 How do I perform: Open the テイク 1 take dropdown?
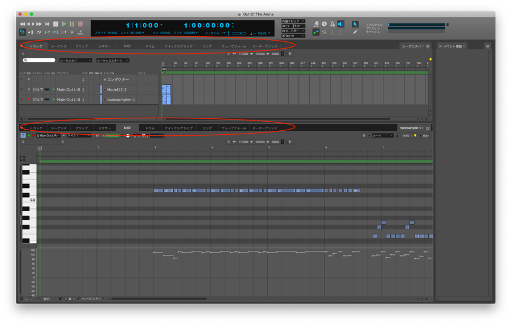pyautogui.click(x=79, y=135)
